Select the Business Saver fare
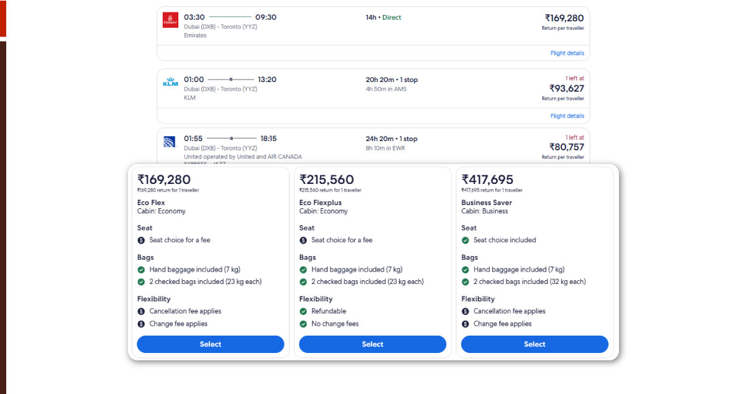 (534, 344)
